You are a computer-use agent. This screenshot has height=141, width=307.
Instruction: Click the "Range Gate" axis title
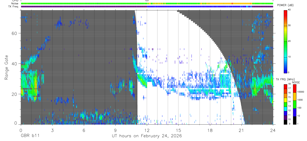tap(6, 67)
